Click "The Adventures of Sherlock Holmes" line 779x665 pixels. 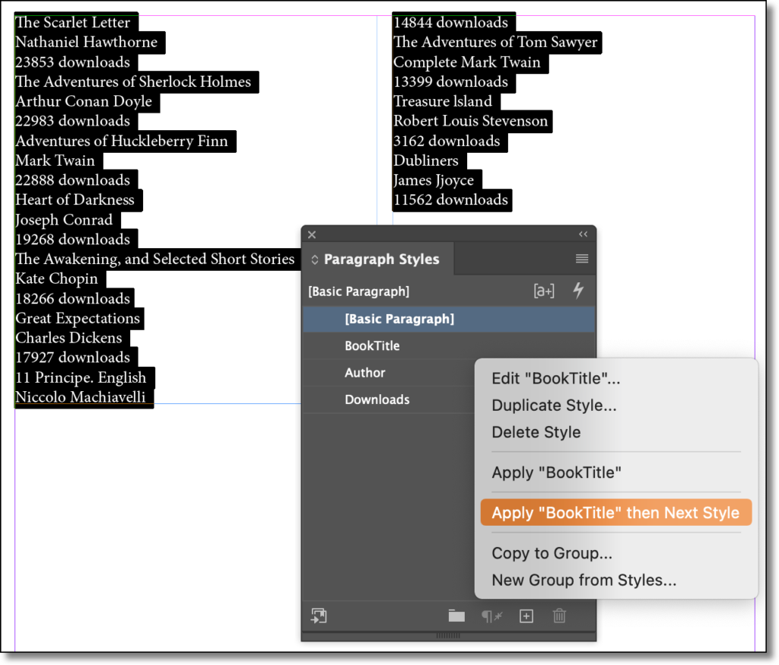(133, 81)
